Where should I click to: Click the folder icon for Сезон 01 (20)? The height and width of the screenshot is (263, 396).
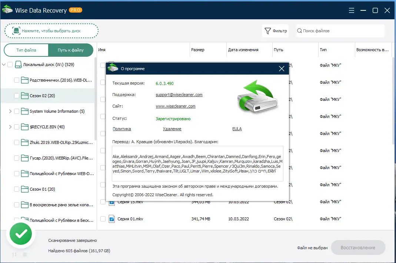point(24,189)
